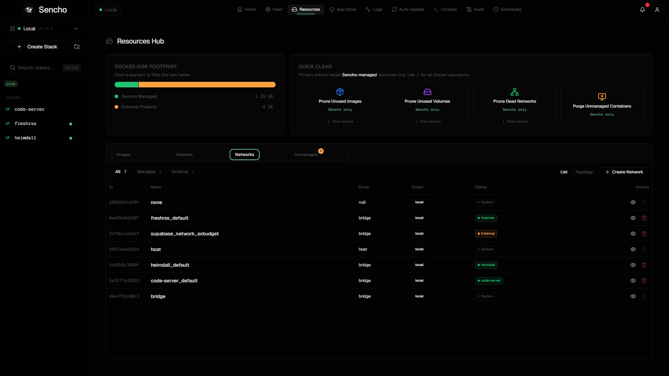View details of freshrss_default network
This screenshot has height=376, width=669.
point(633,218)
